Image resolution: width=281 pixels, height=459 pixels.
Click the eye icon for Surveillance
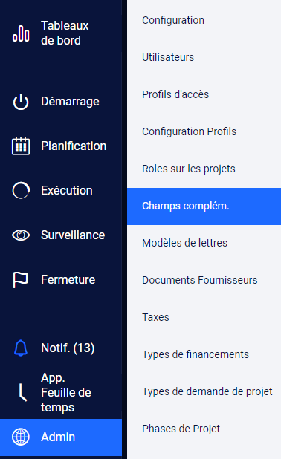pyautogui.click(x=21, y=235)
